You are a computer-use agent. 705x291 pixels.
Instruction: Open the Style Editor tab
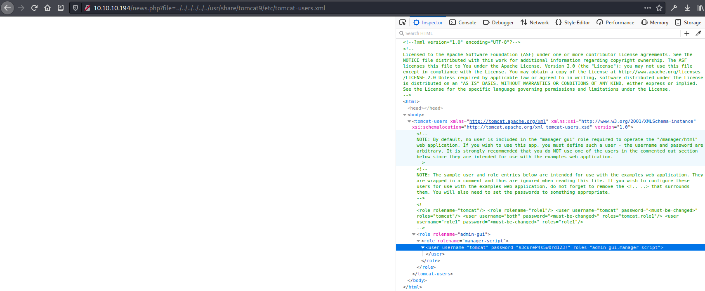[x=573, y=22]
